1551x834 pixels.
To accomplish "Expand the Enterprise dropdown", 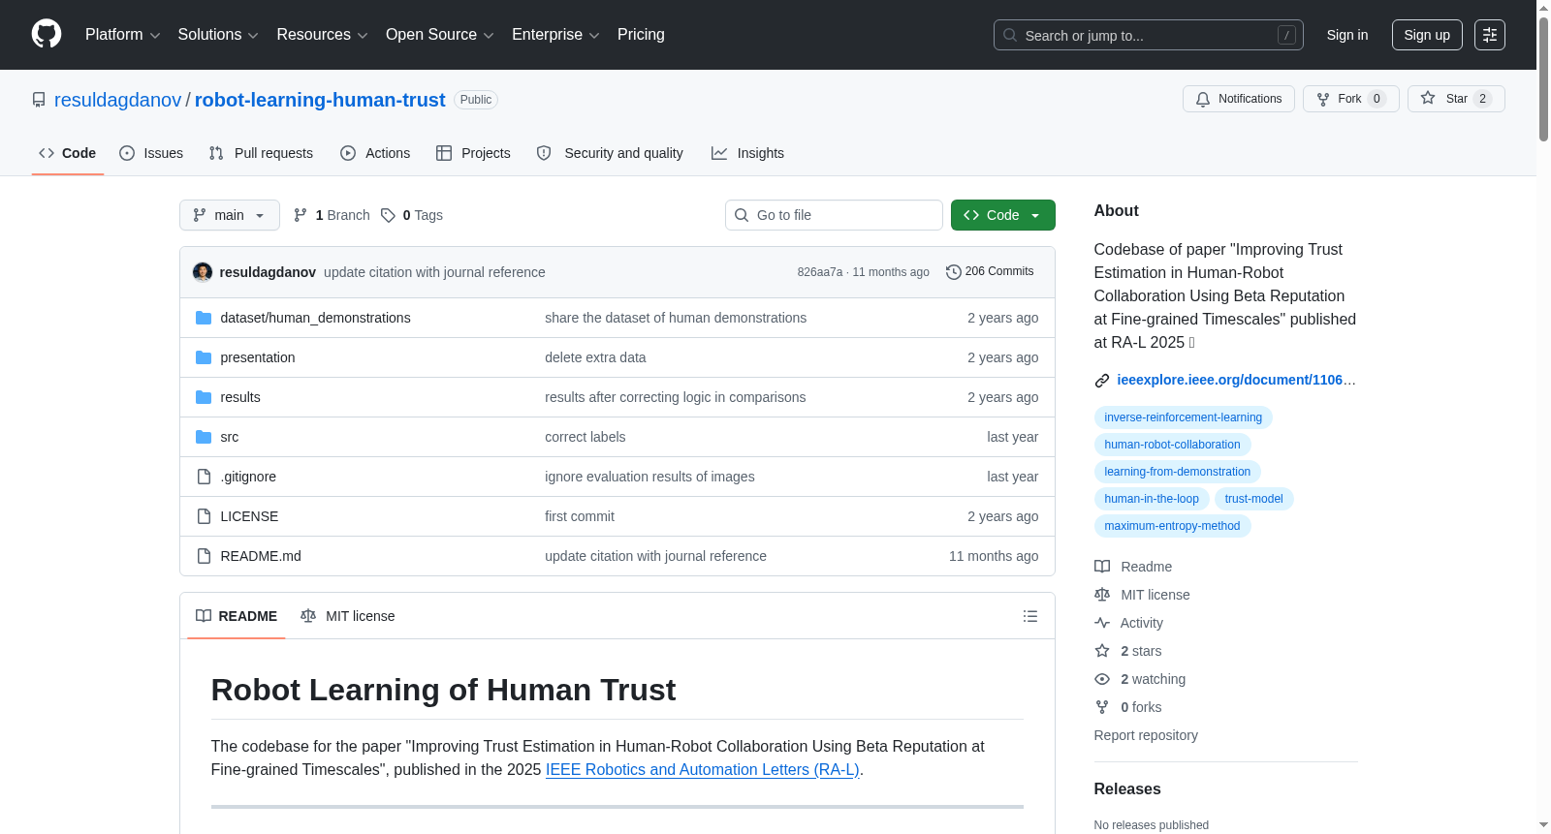I will coord(555,35).
